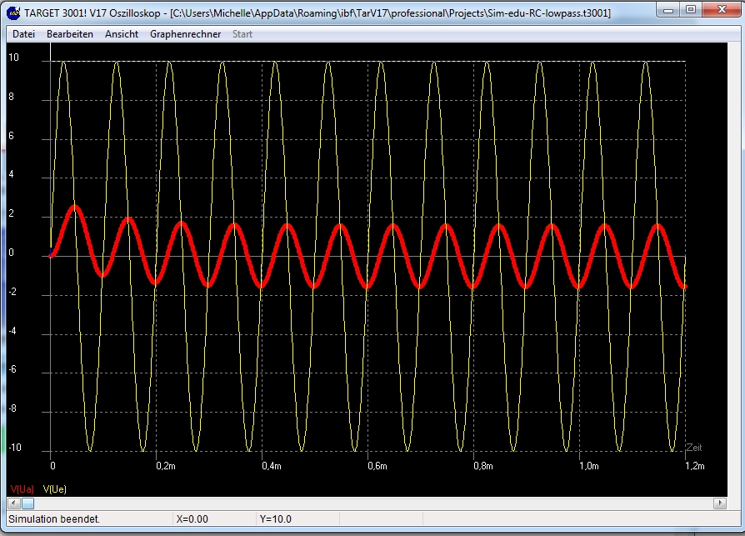The image size is (745, 536).
Task: Close the Oszilloskop window
Action: [721, 10]
